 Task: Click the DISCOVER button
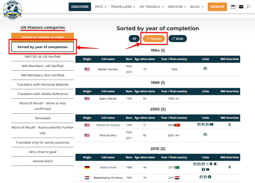tap(80, 7)
